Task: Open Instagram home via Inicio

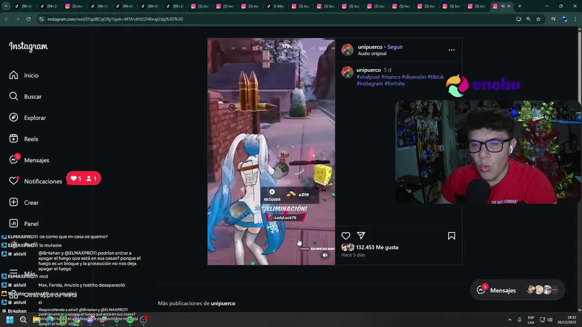Action: [x=31, y=75]
